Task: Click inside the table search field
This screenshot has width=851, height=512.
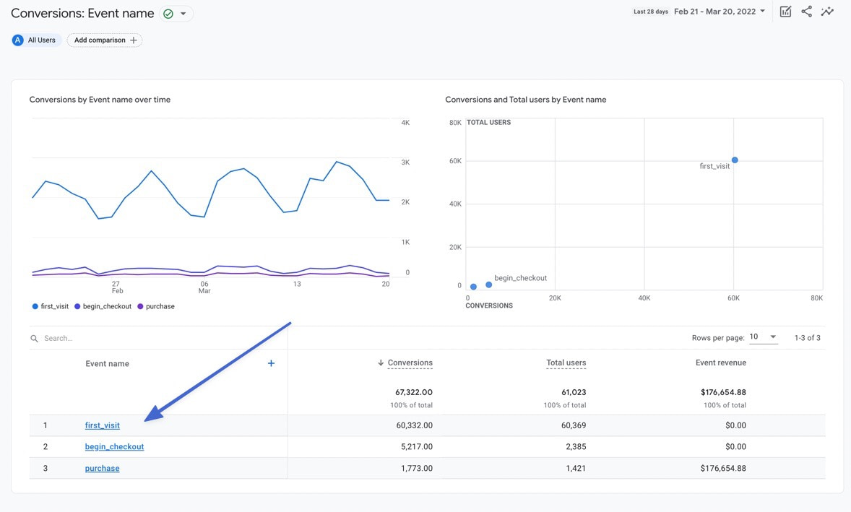Action: click(61, 337)
